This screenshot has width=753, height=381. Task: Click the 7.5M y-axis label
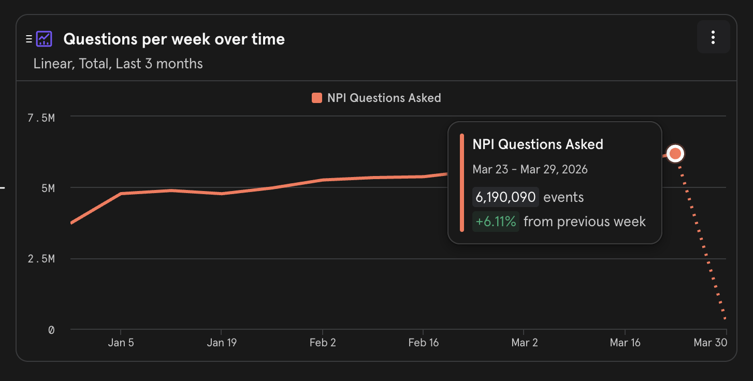41,118
